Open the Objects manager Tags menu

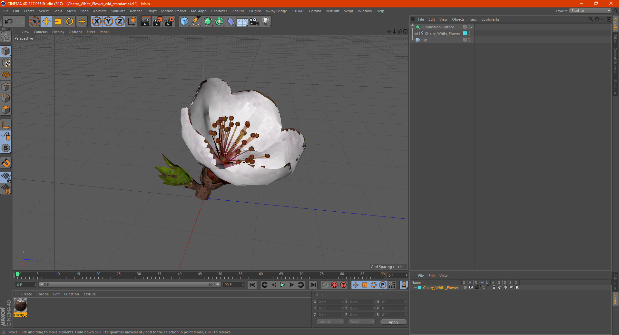pos(473,19)
